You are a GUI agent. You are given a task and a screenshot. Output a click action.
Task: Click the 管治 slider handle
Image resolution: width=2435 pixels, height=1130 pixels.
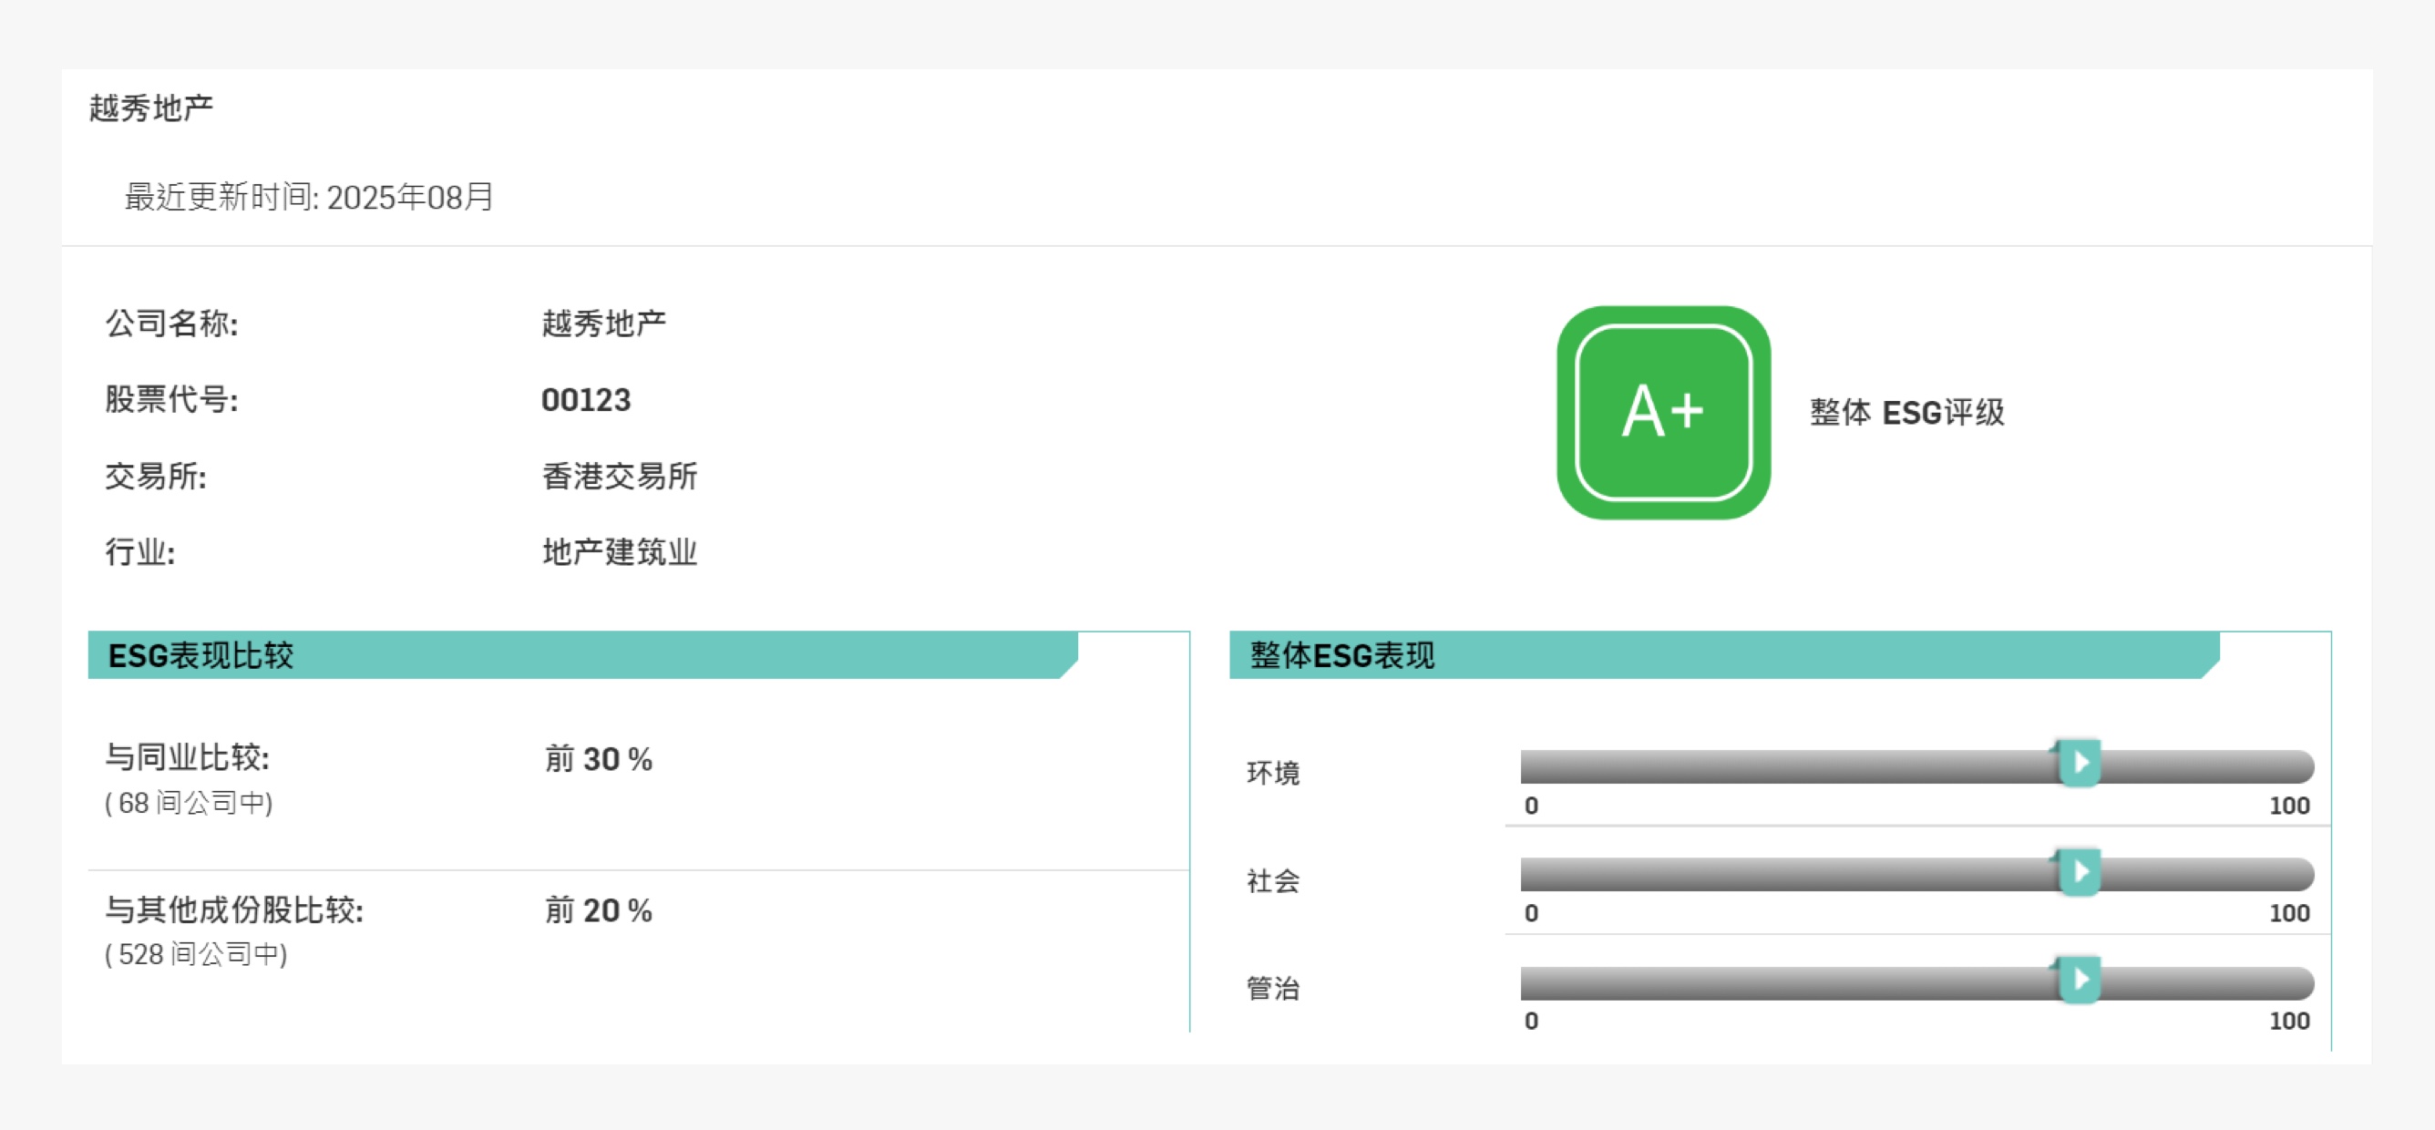(x=2079, y=980)
